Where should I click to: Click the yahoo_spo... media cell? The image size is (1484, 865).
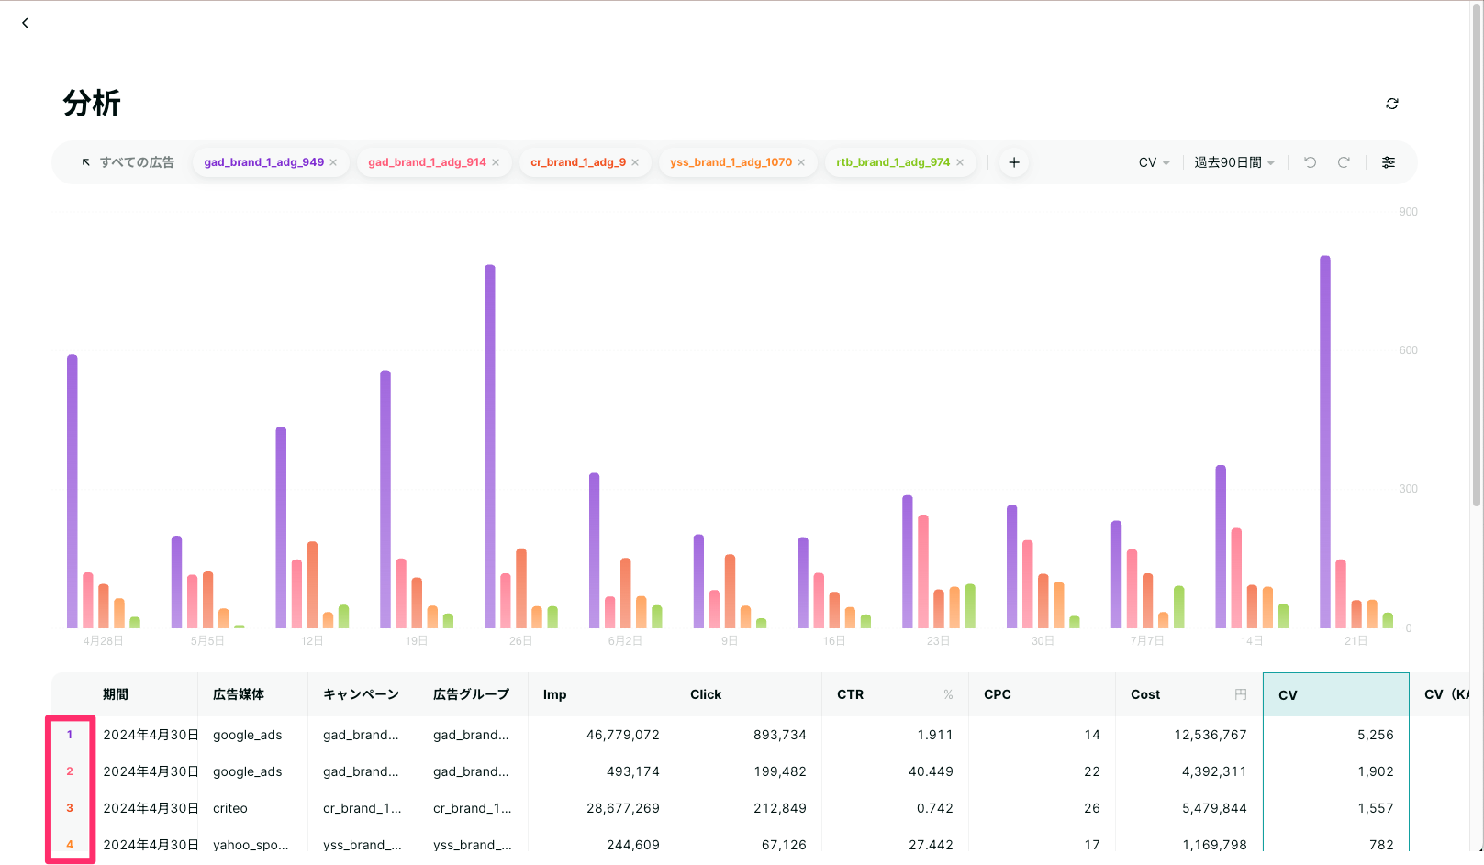pyautogui.click(x=251, y=845)
